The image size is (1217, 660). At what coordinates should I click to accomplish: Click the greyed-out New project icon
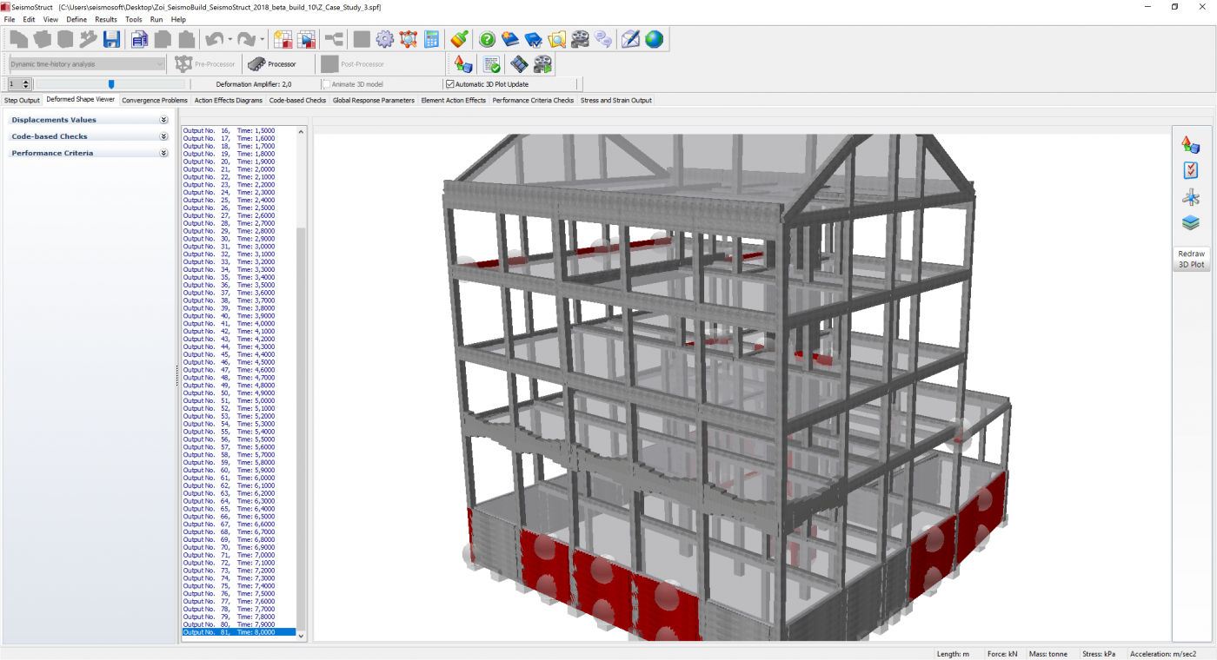pos(18,39)
